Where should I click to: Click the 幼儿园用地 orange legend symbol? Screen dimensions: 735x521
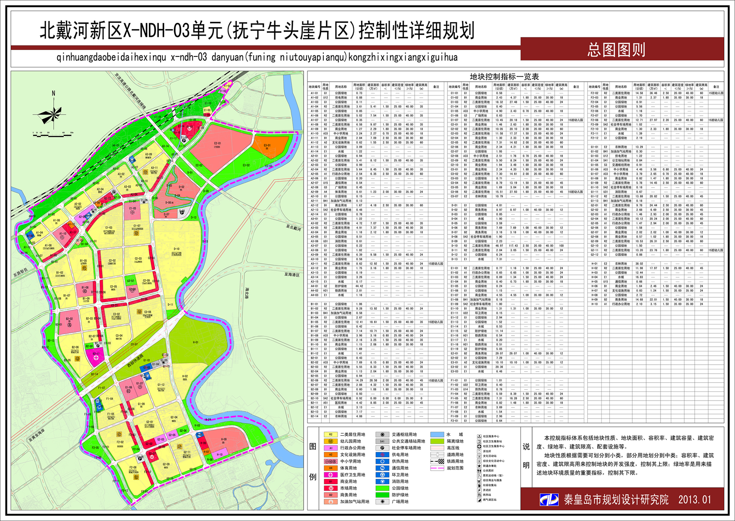pos(331,441)
